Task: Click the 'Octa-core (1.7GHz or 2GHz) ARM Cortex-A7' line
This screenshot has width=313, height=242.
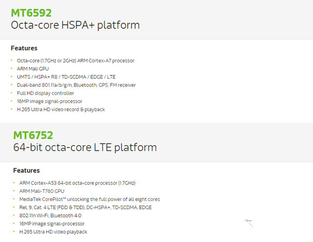Action: [75, 60]
